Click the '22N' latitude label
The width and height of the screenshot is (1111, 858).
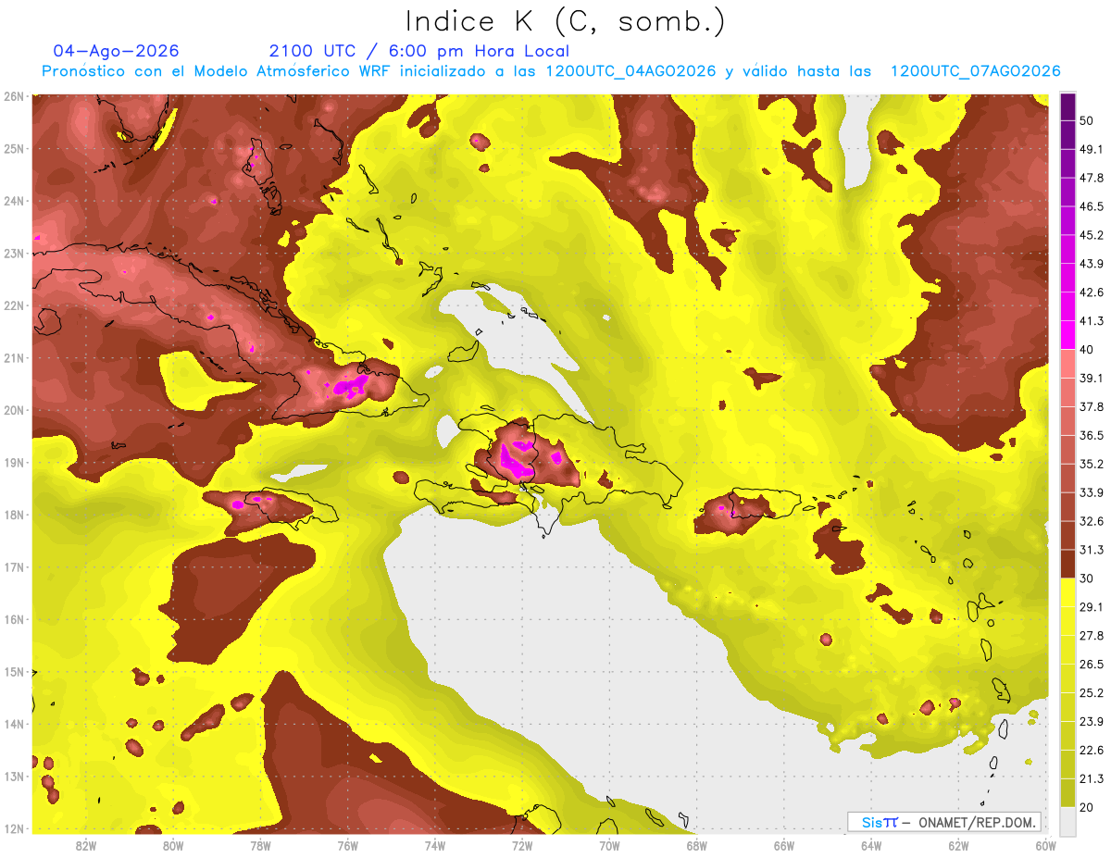coord(14,305)
